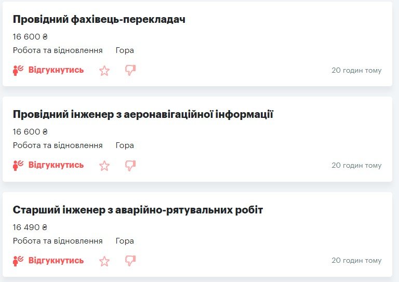The height and width of the screenshot is (282, 399).
Task: Favorite the аеронавігаційної інформації engineer vacancy
Action: click(x=104, y=166)
